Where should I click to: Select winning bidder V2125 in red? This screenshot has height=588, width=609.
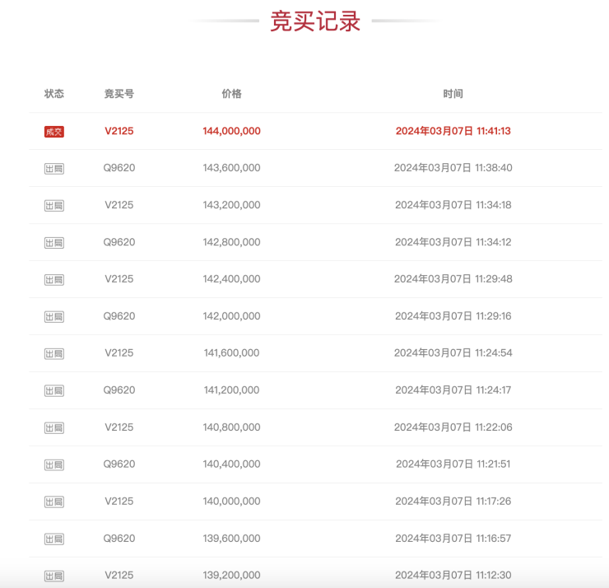119,131
